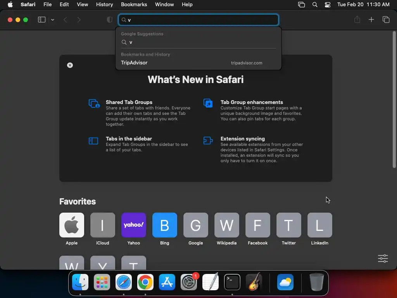Click Safari icon in the Dock

pyautogui.click(x=124, y=282)
